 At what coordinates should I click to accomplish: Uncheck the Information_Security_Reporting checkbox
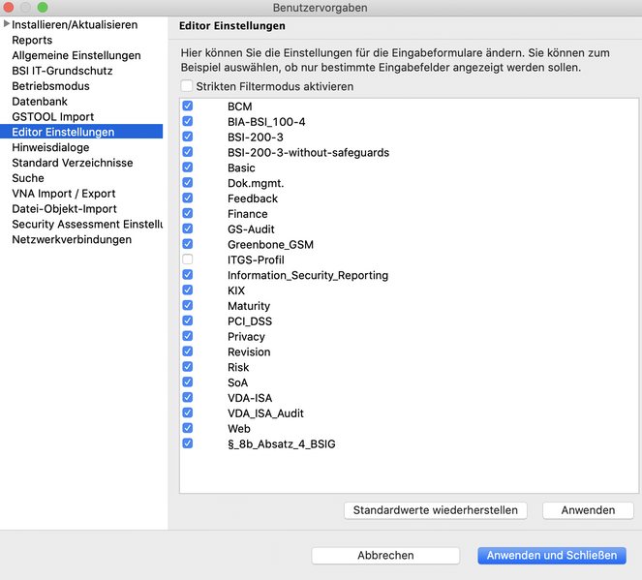(188, 275)
